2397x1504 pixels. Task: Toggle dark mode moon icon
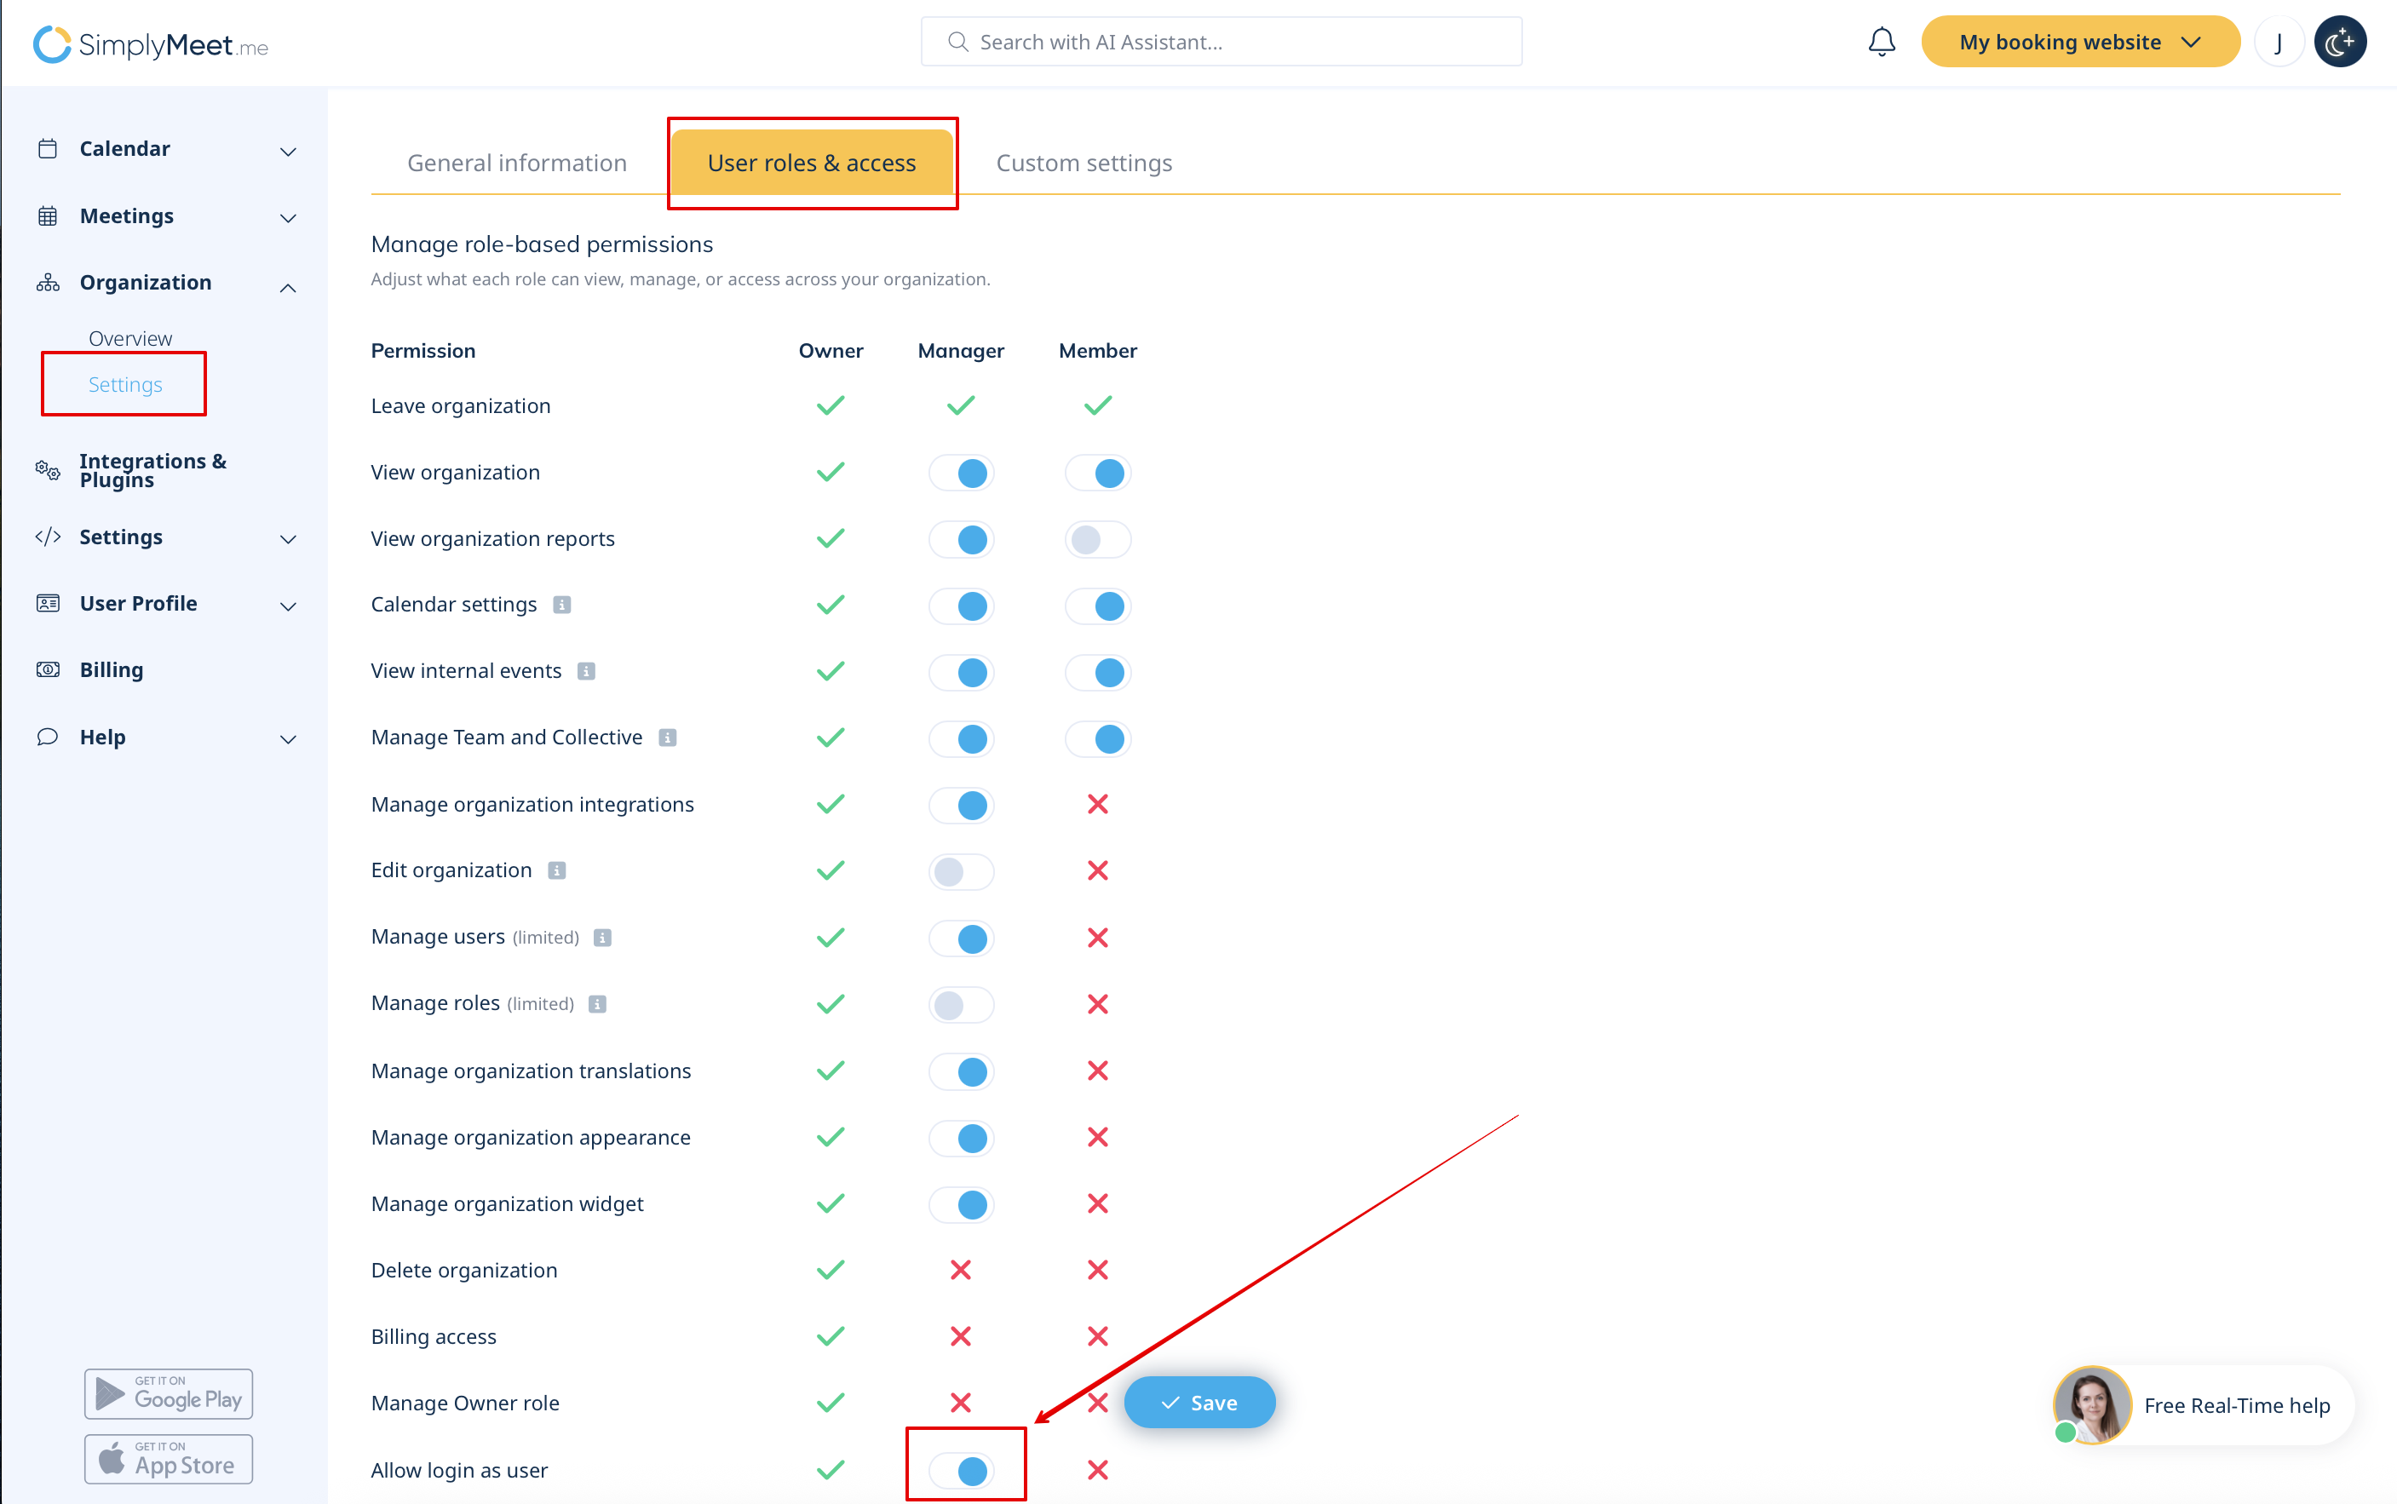tap(2339, 42)
